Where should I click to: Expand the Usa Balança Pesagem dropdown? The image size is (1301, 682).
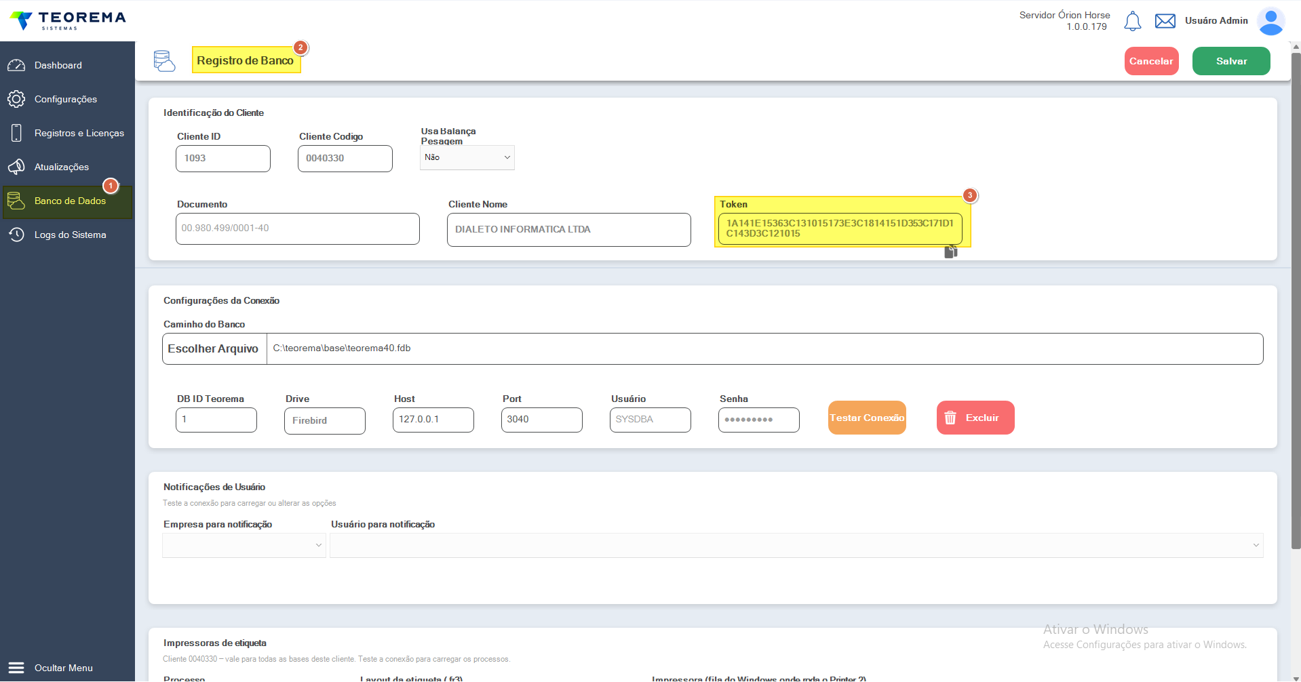(467, 157)
